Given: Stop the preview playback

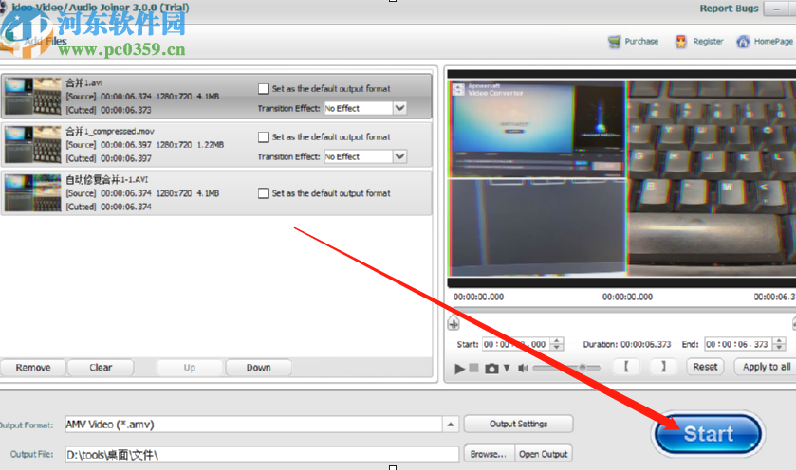Looking at the screenshot, I should click(473, 368).
